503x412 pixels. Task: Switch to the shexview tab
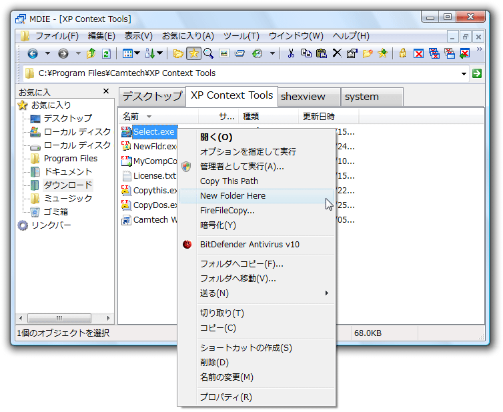click(x=309, y=97)
